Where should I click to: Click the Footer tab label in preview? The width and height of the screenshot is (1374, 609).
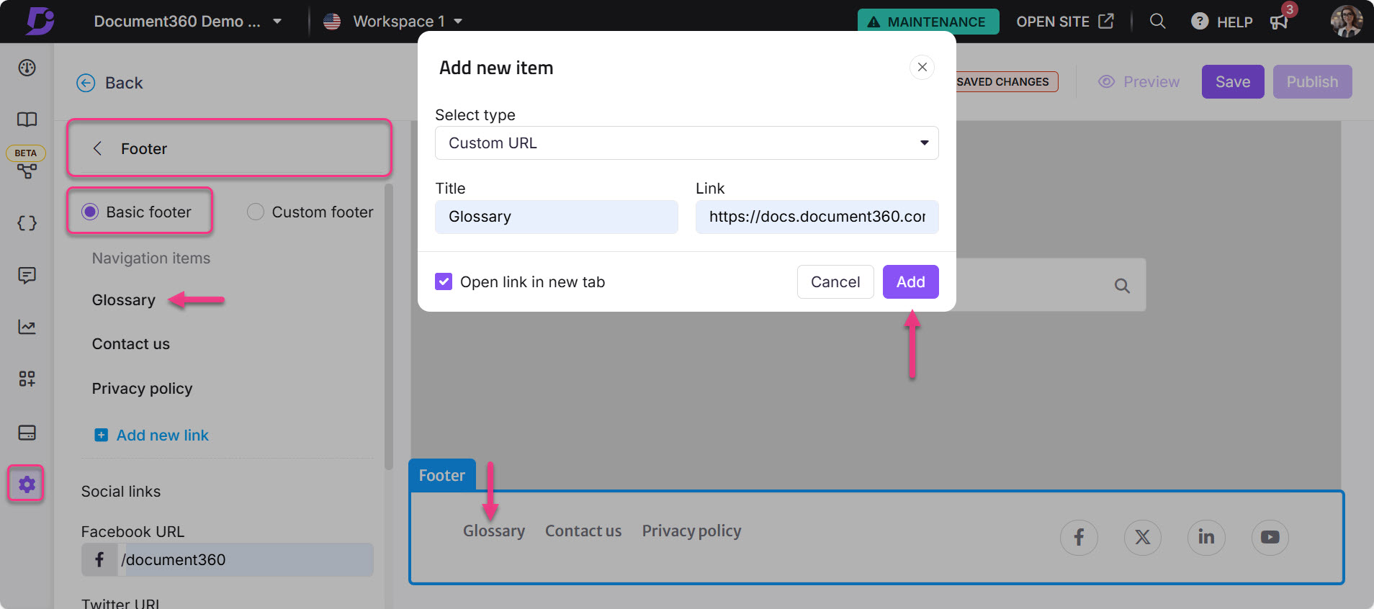point(442,475)
